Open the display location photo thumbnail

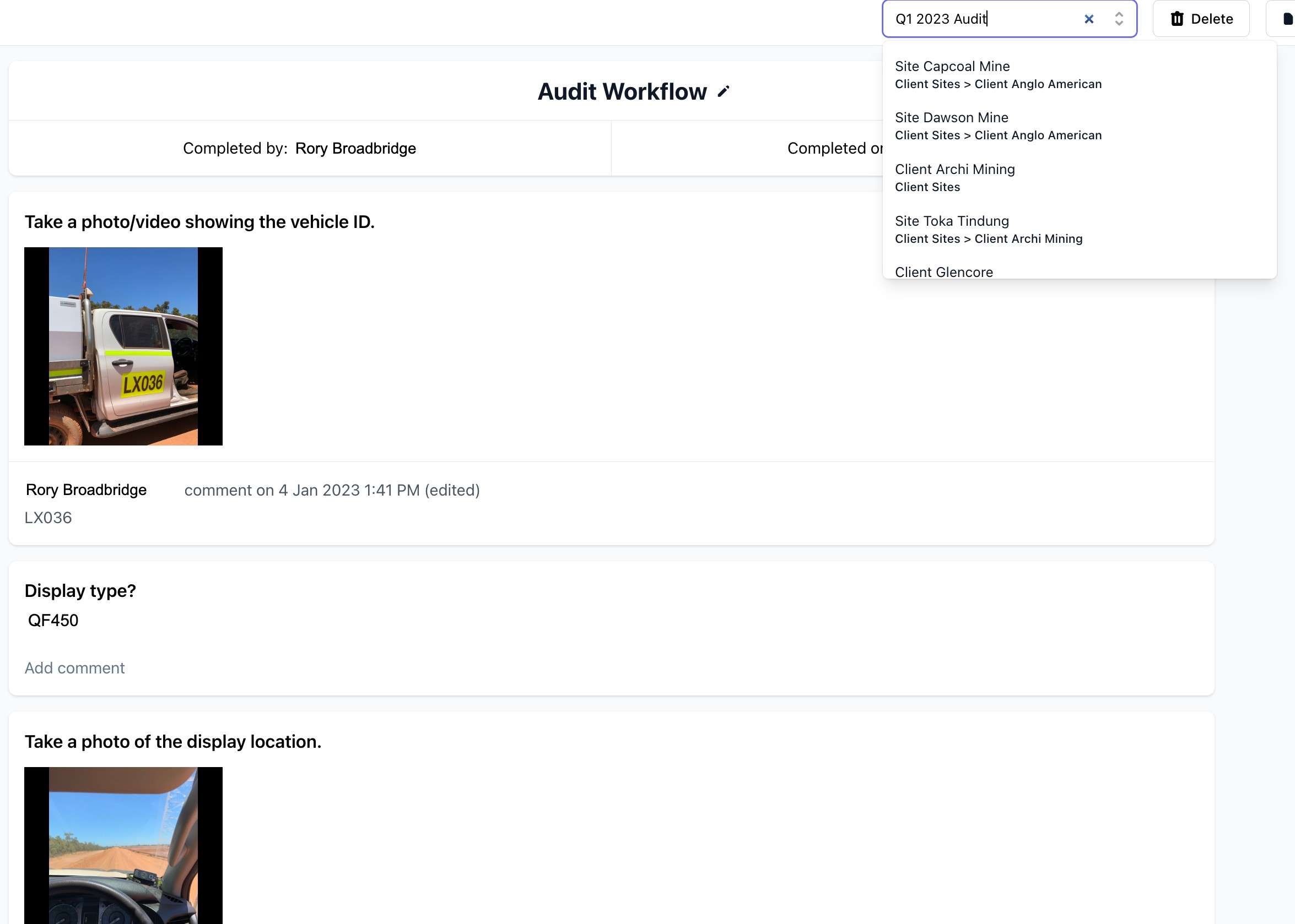pyautogui.click(x=123, y=845)
